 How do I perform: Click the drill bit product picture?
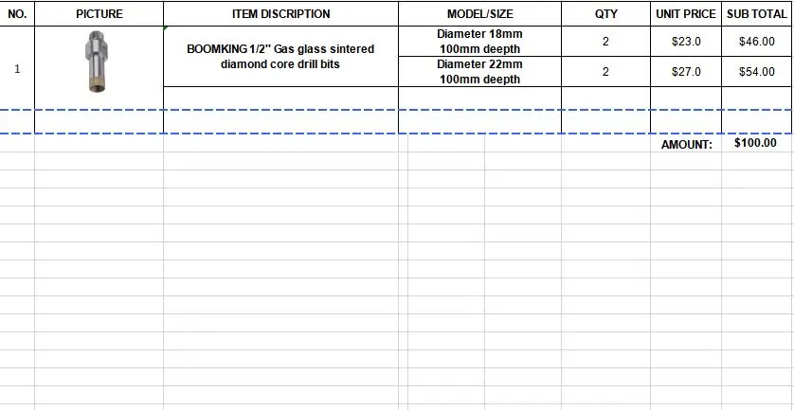pos(99,62)
